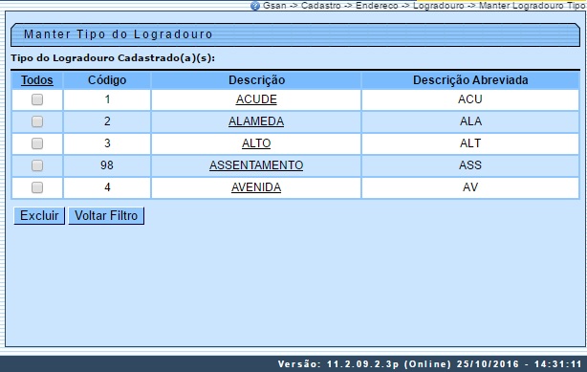Open the help icon beside the Gsan breadcrumb

[255, 6]
